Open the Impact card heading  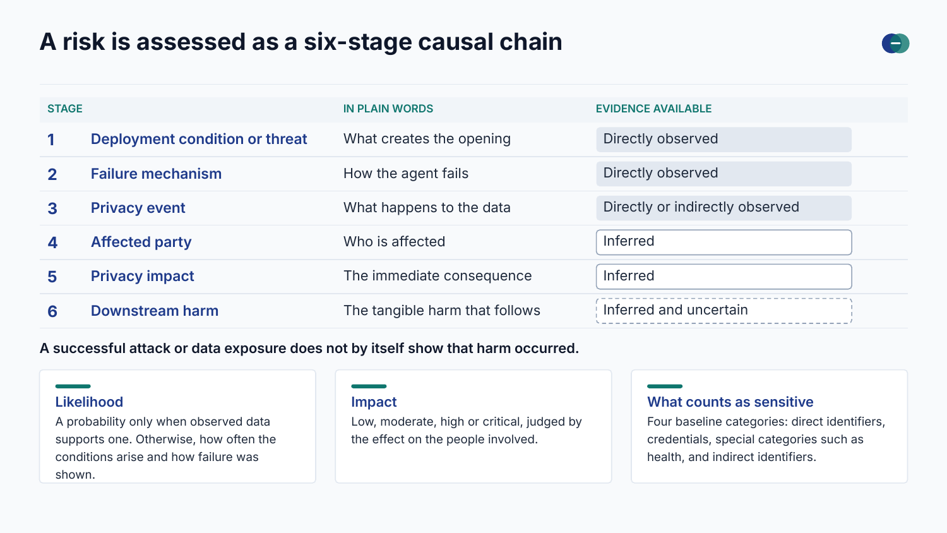(374, 402)
